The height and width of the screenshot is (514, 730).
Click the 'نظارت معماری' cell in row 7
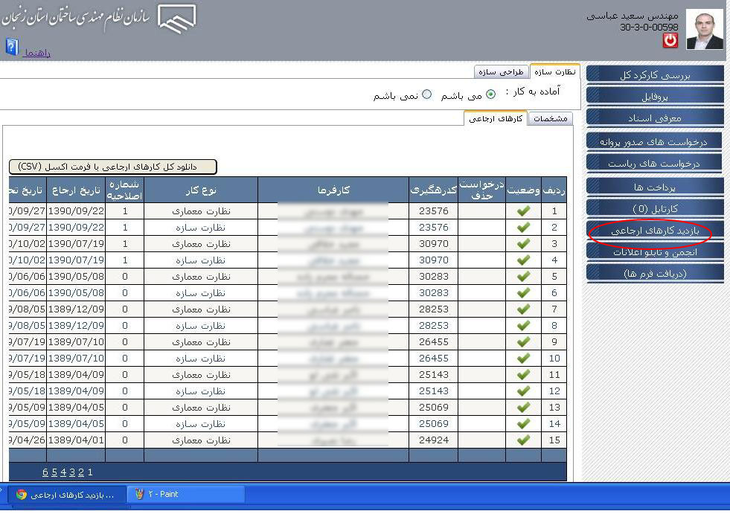[201, 309]
